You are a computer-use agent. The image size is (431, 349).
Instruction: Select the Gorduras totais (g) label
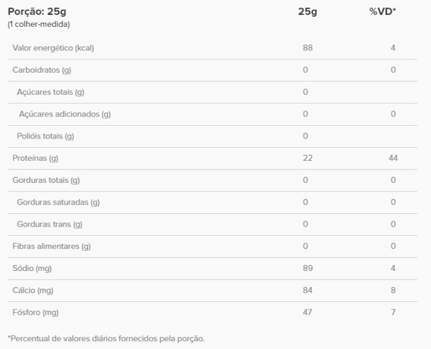point(46,180)
